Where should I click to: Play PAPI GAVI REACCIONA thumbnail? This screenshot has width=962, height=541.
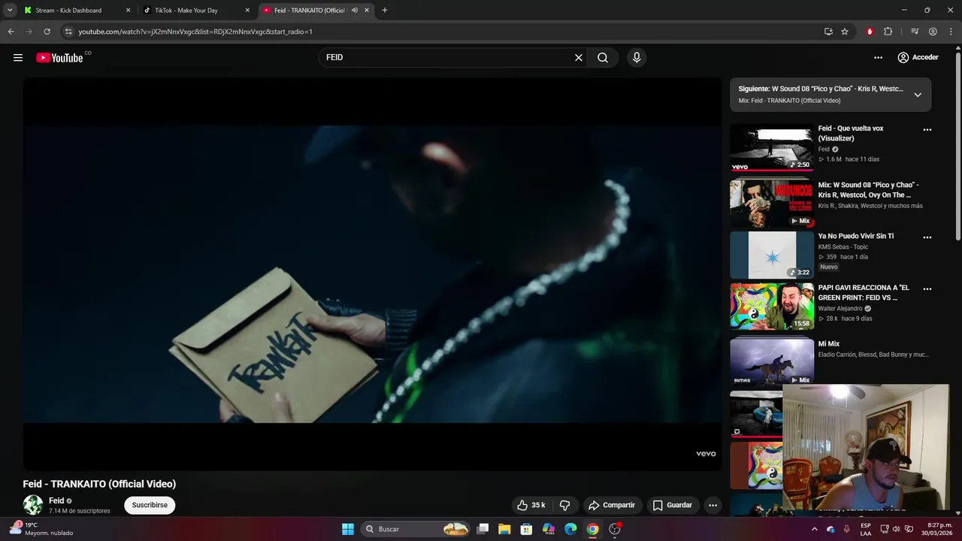[x=772, y=306]
